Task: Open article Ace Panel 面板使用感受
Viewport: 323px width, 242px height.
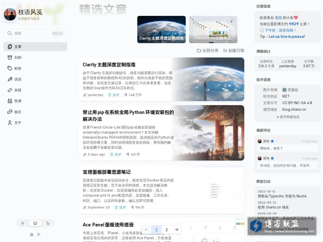Action: 108,225
